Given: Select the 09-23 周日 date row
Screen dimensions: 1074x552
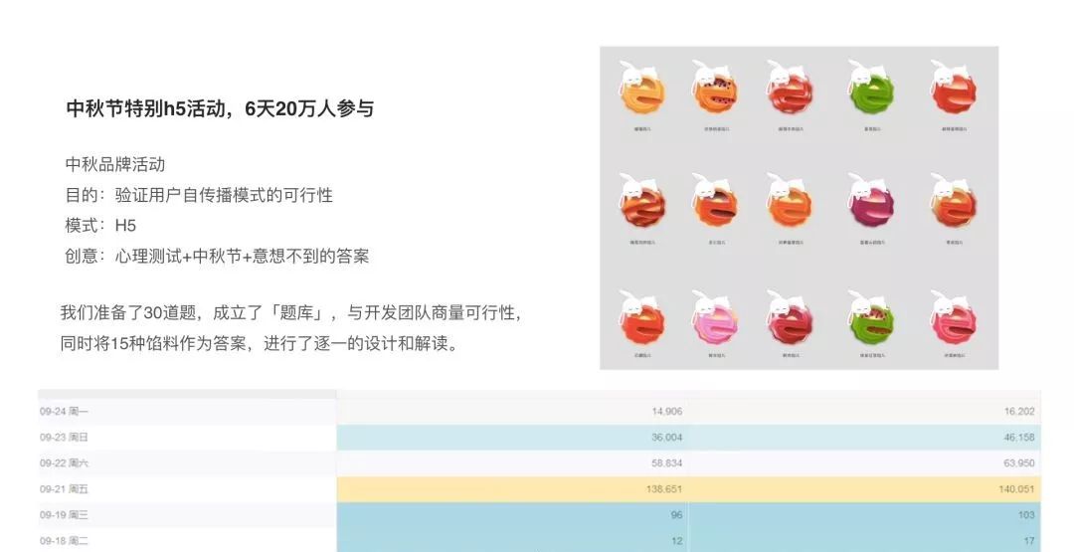Looking at the screenshot, I should pyautogui.click(x=539, y=437).
